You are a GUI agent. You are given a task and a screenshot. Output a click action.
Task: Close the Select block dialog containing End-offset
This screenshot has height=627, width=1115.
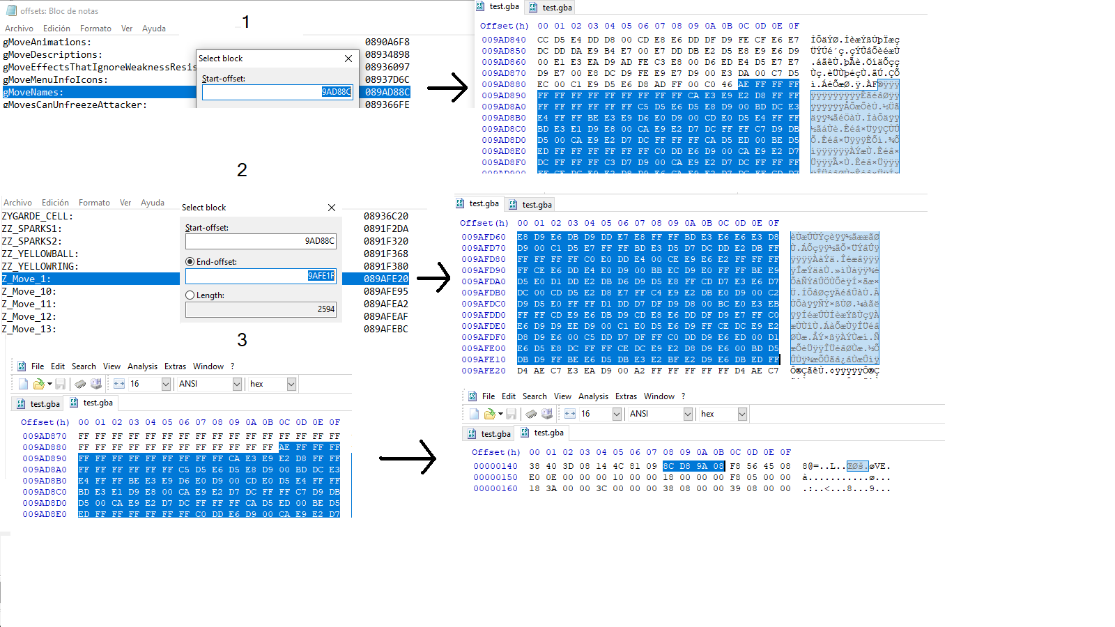coord(332,208)
